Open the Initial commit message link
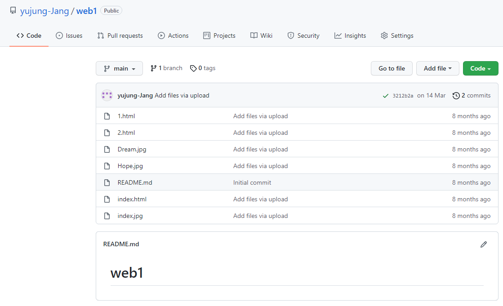This screenshot has width=503, height=306. point(252,182)
